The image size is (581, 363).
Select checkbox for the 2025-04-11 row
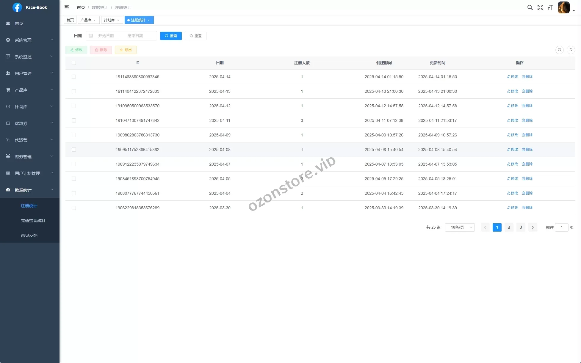[x=74, y=120]
